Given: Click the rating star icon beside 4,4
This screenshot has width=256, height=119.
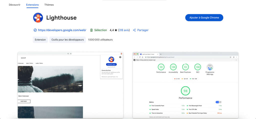Looking at the screenshot, I should [x=116, y=30].
